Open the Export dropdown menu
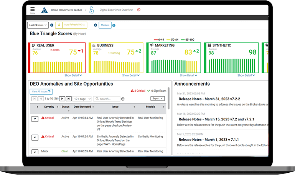Screen dimensions: 295x175 click(x=157, y=99)
